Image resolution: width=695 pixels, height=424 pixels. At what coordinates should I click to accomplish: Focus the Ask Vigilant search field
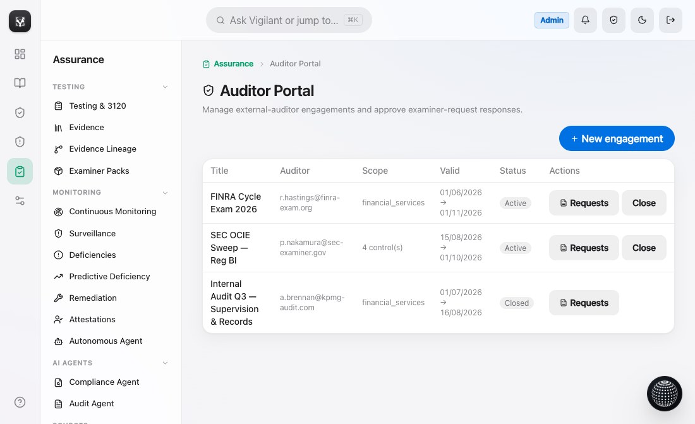[x=289, y=20]
